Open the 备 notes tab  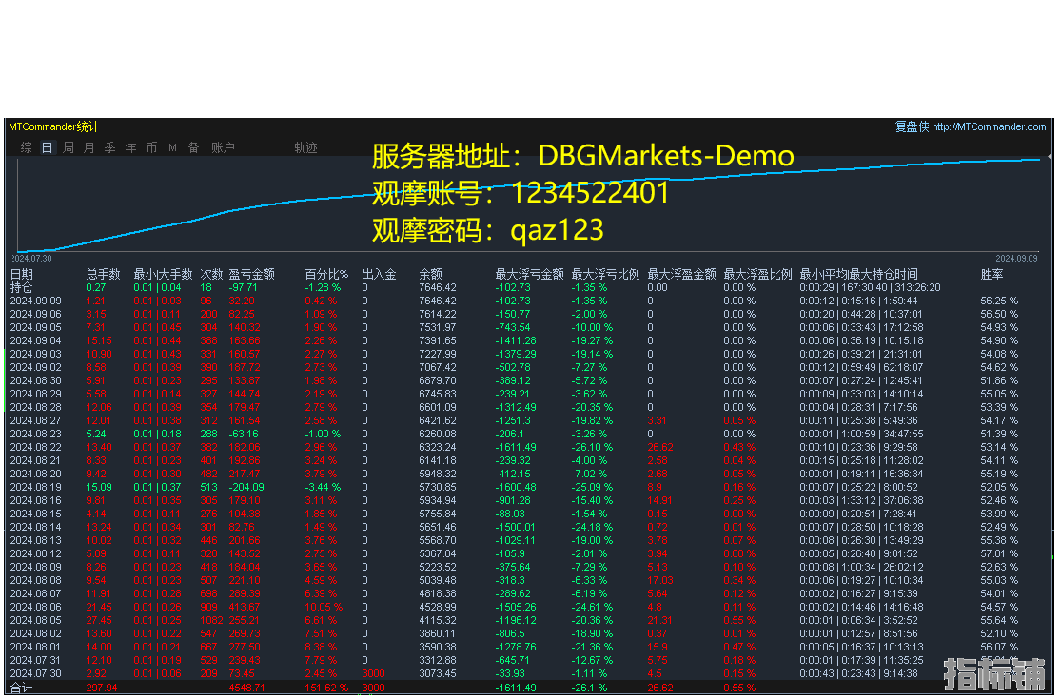point(193,147)
